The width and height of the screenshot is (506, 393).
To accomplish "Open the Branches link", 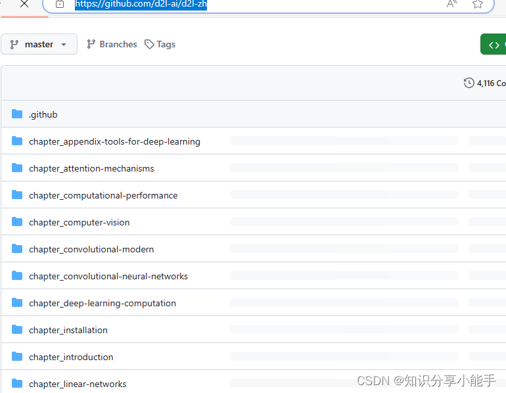I will point(112,44).
